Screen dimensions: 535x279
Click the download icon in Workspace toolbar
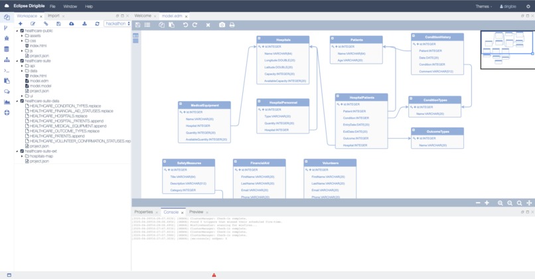pyautogui.click(x=84, y=23)
